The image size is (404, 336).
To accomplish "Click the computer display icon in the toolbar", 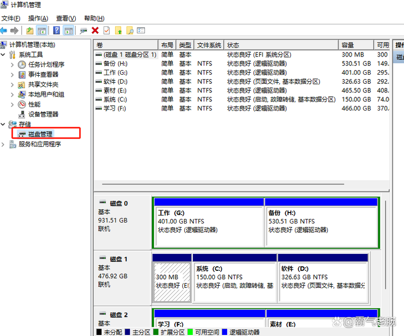I will click(x=84, y=30).
